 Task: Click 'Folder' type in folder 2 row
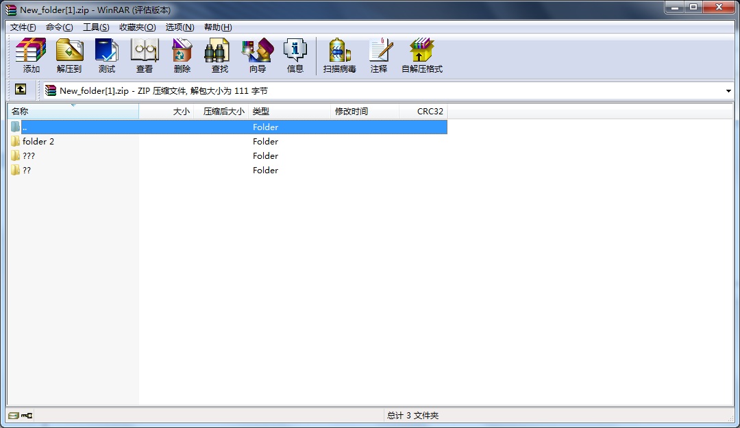tap(265, 142)
